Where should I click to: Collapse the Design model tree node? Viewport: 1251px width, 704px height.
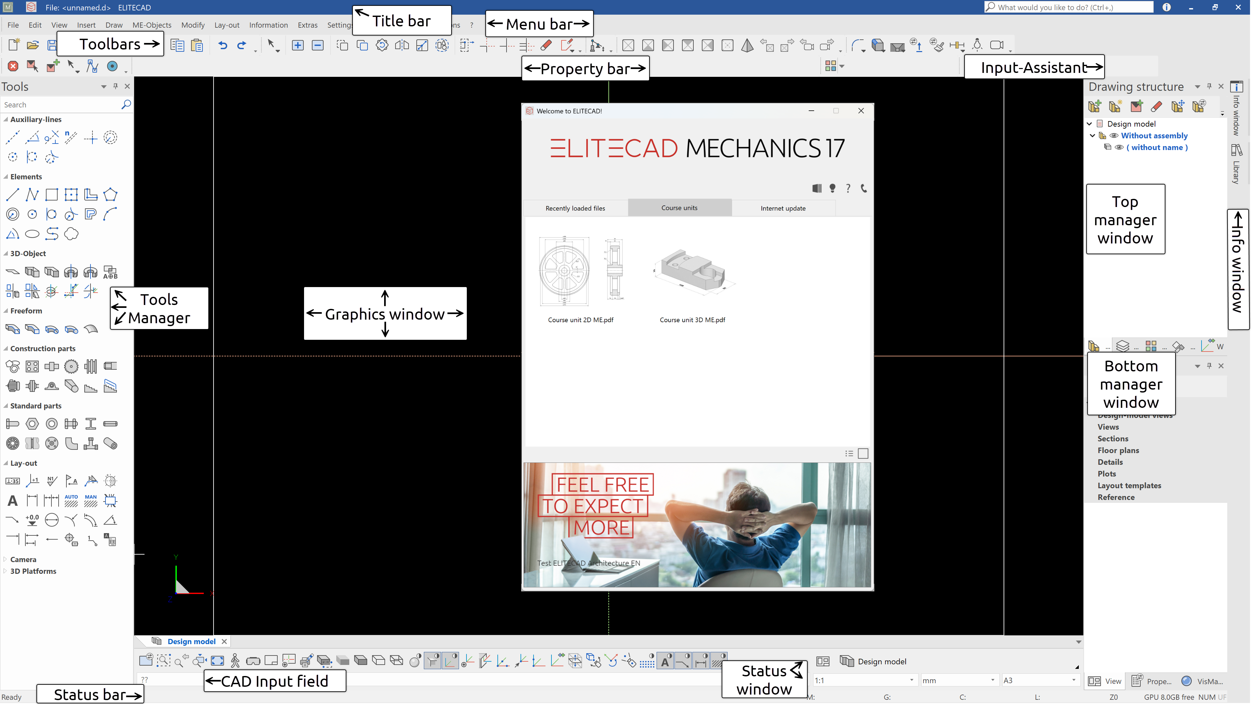coord(1089,124)
